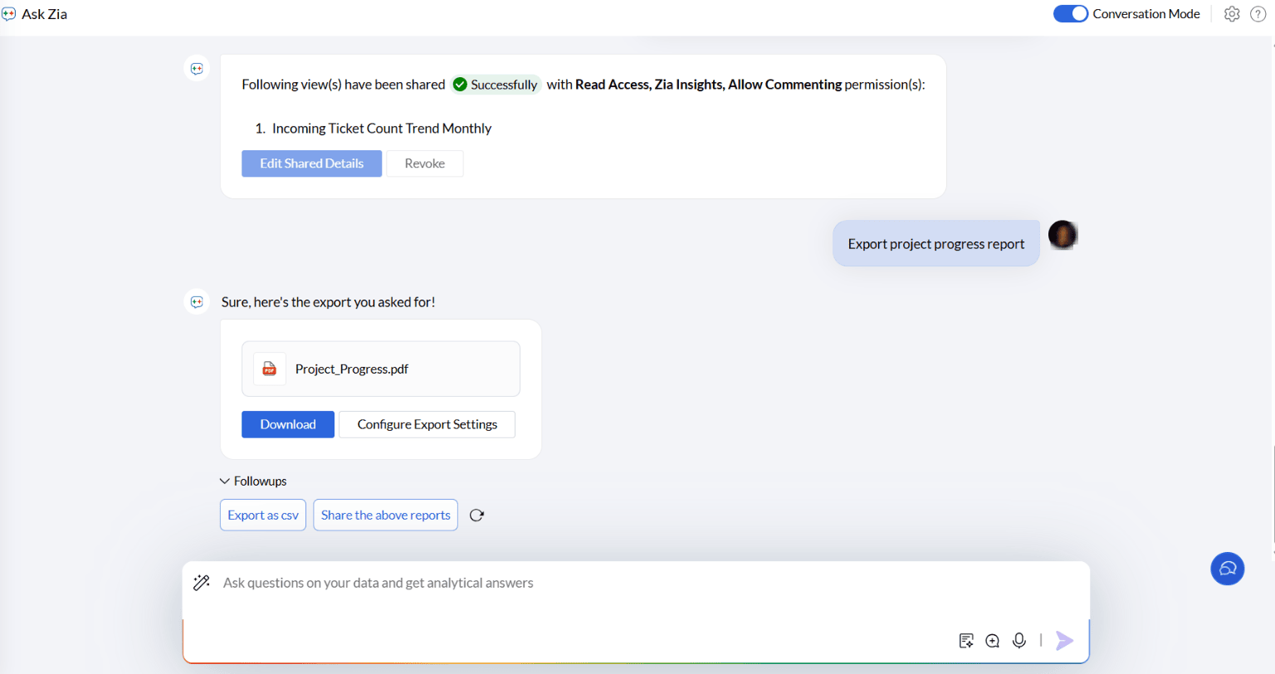
Task: Open Configure Export Settings
Action: click(427, 424)
